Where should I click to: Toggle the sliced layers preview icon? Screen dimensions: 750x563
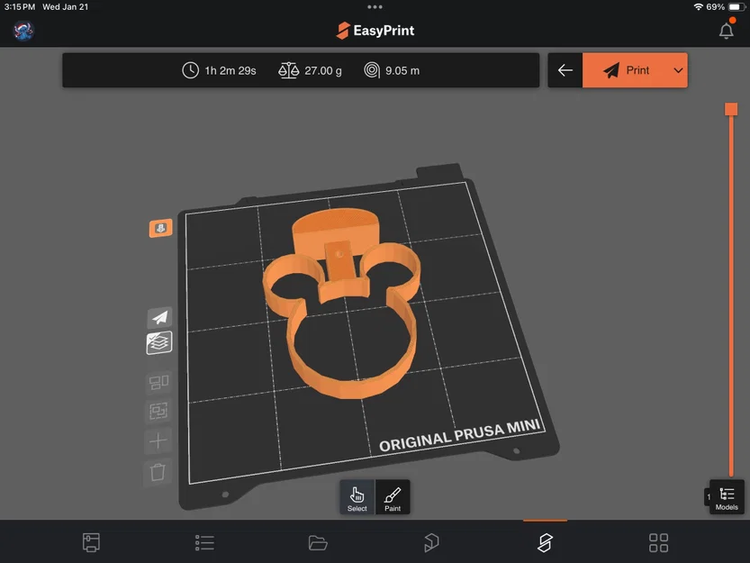[x=159, y=343]
